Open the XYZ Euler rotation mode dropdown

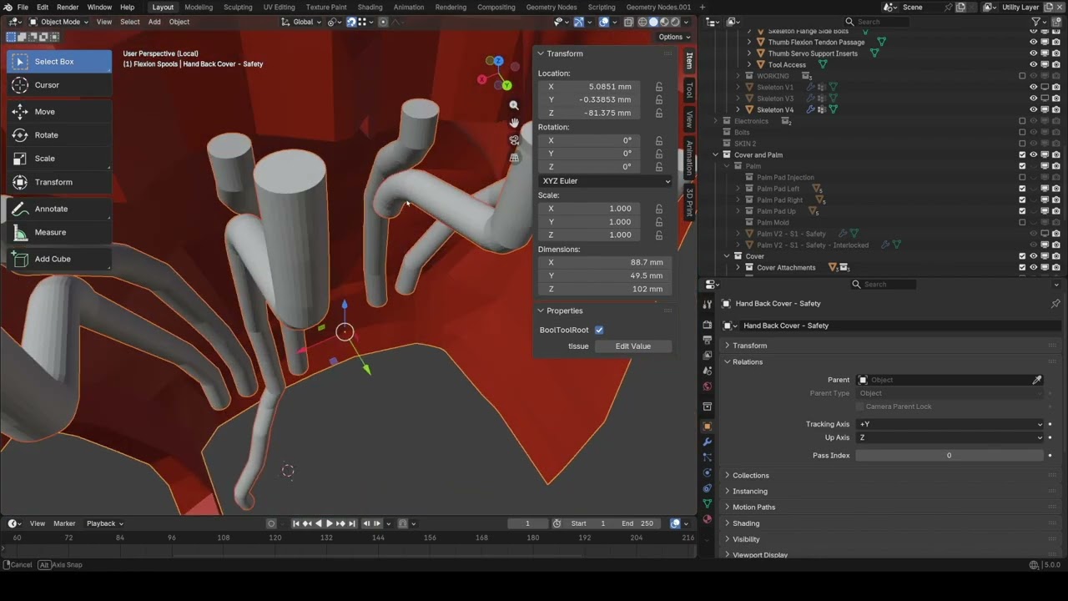(605, 181)
